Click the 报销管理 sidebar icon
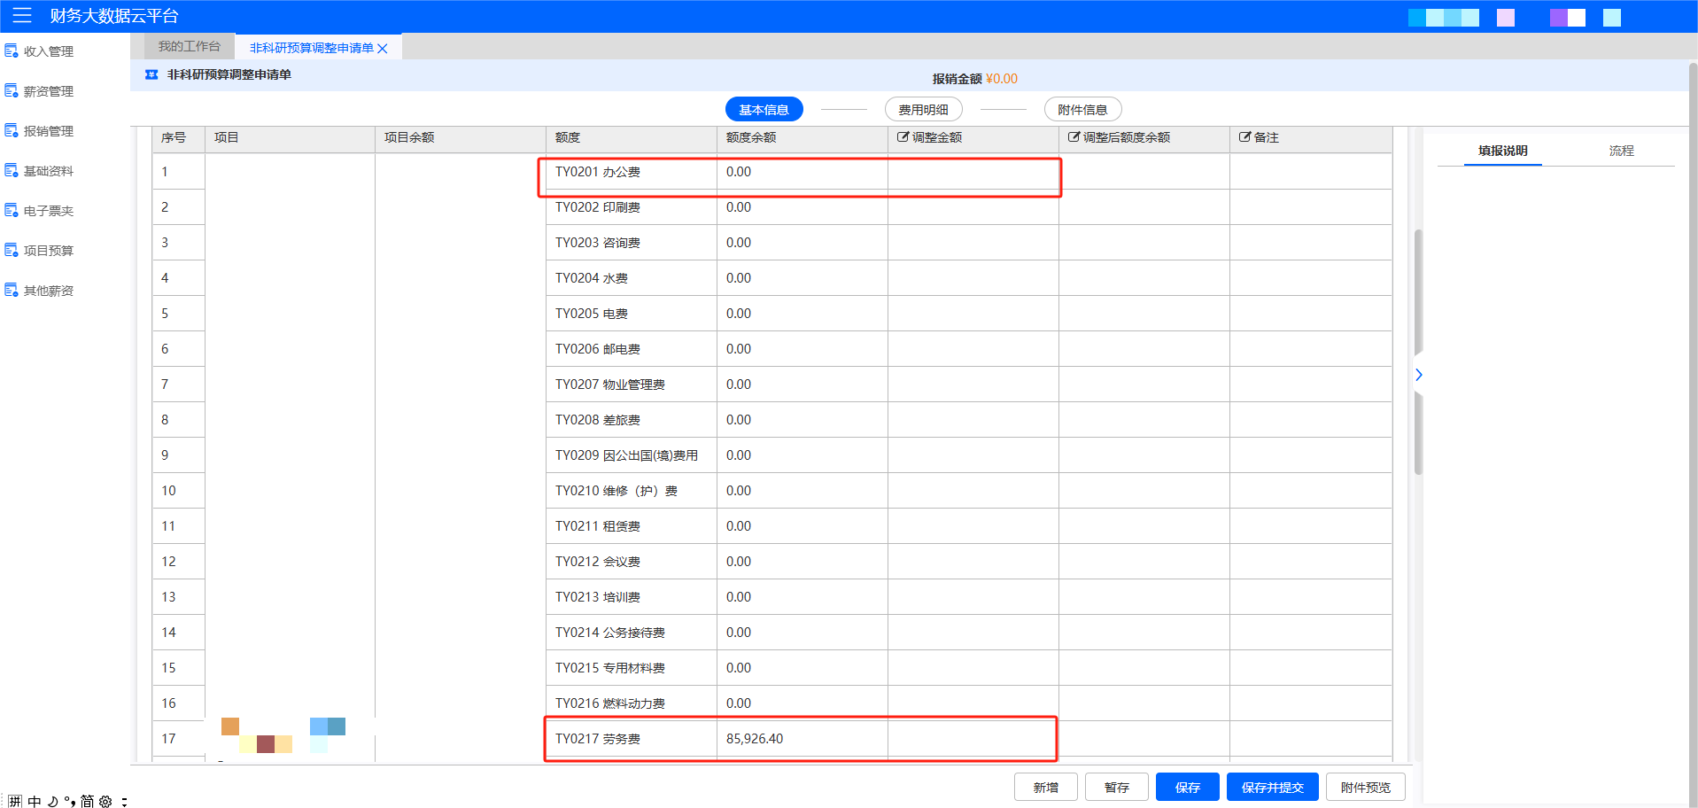 pyautogui.click(x=12, y=131)
